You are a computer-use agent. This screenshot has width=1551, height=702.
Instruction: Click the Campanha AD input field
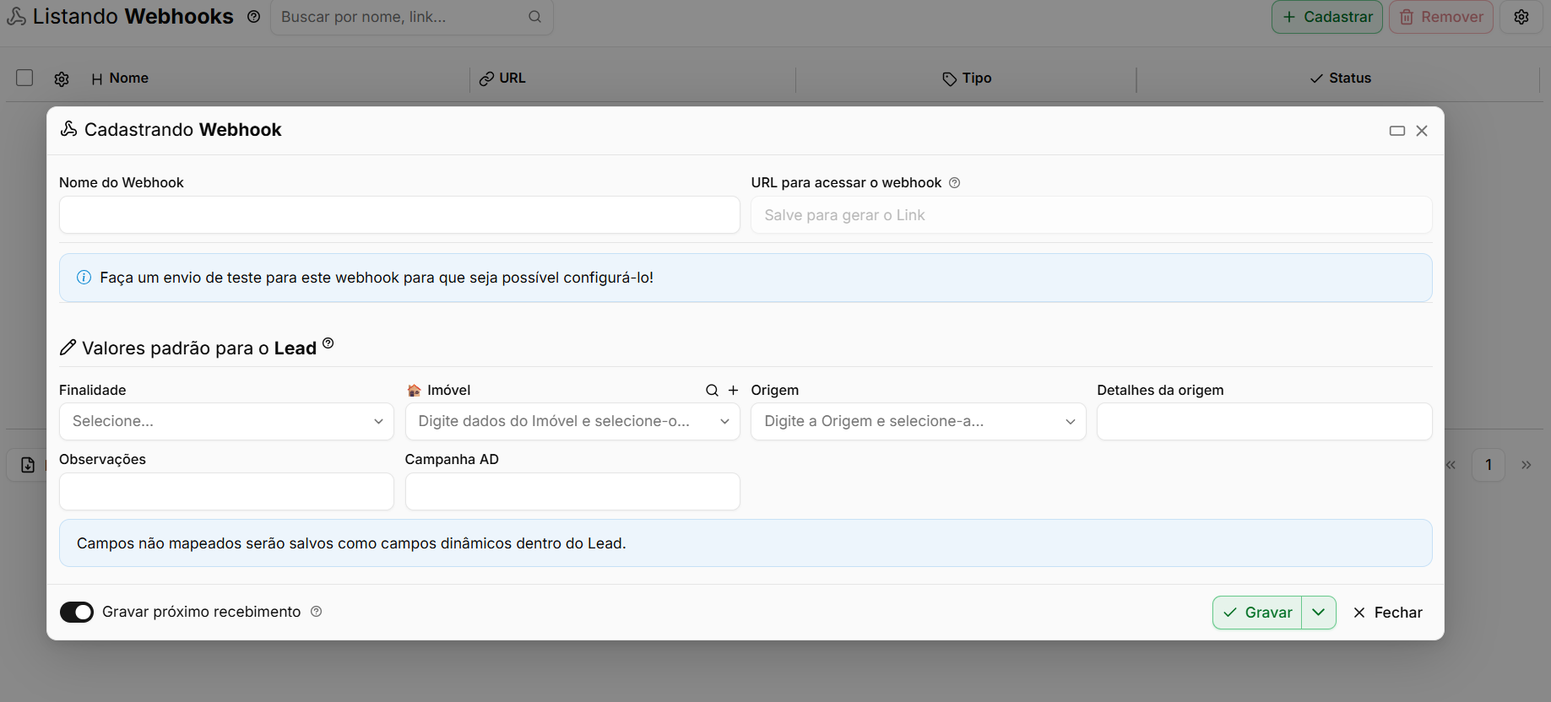[x=572, y=491]
